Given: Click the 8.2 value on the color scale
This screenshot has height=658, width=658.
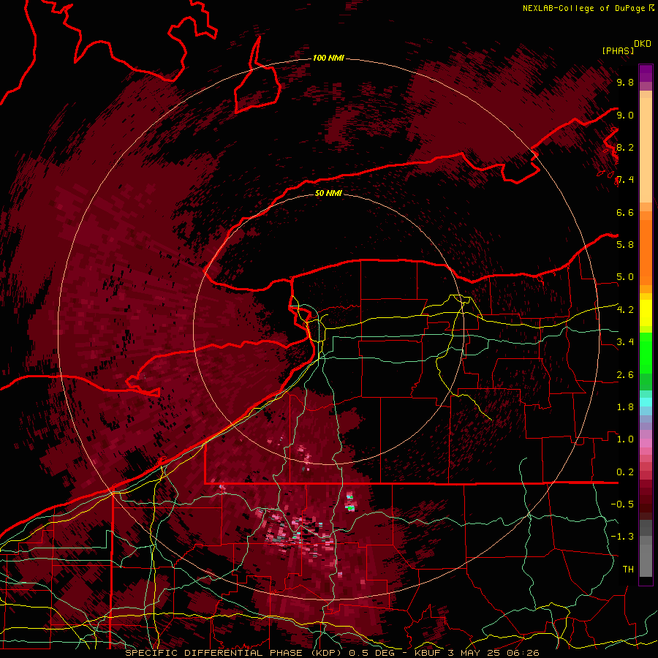Looking at the screenshot, I should (x=625, y=147).
